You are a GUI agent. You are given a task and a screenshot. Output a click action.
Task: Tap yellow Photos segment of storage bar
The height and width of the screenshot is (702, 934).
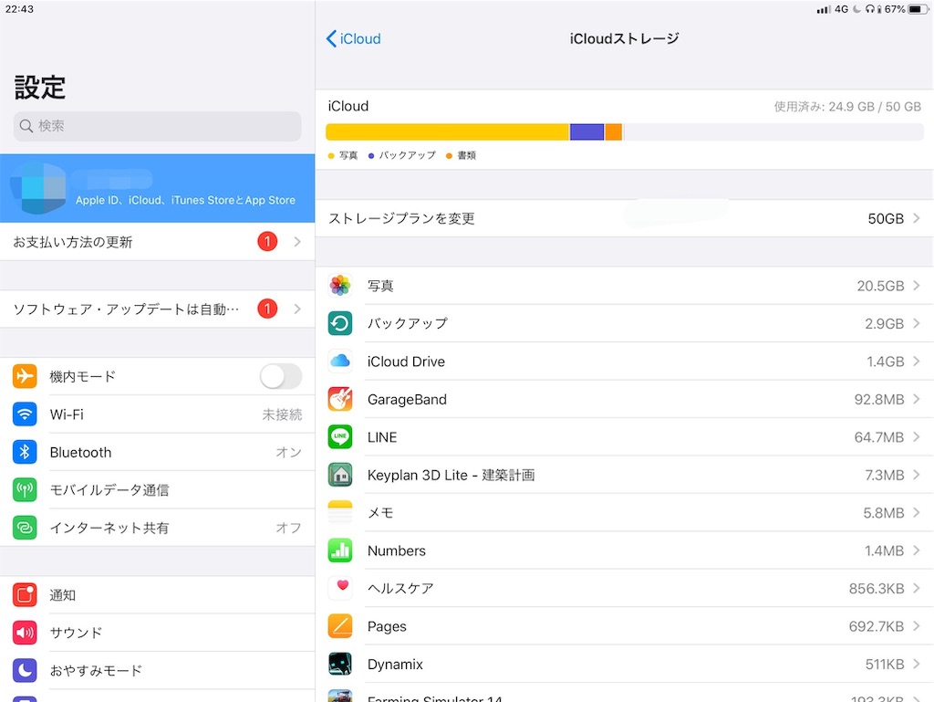447,131
